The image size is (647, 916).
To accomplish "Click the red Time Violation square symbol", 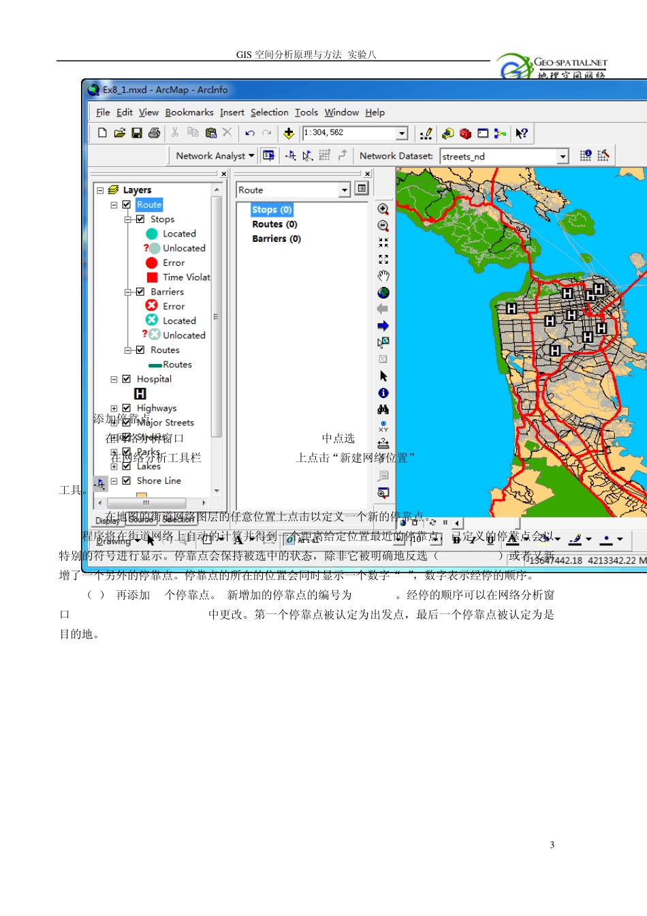I will pos(152,277).
